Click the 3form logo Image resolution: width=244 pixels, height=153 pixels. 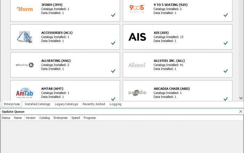click(25, 9)
